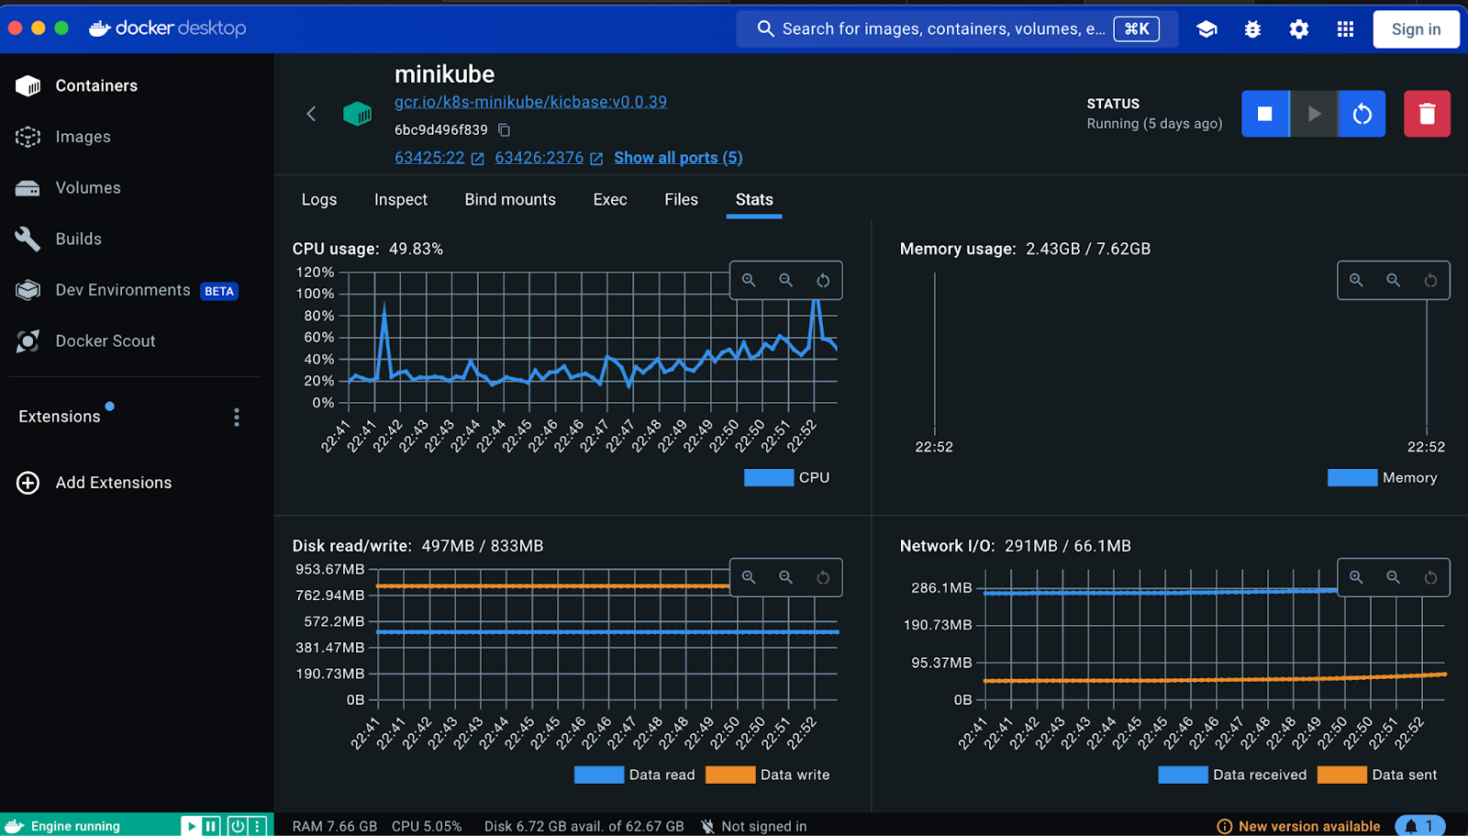Viewport: 1468px width, 836px height.
Task: Zoom out on the CPU usage chart
Action: pyautogui.click(x=785, y=281)
